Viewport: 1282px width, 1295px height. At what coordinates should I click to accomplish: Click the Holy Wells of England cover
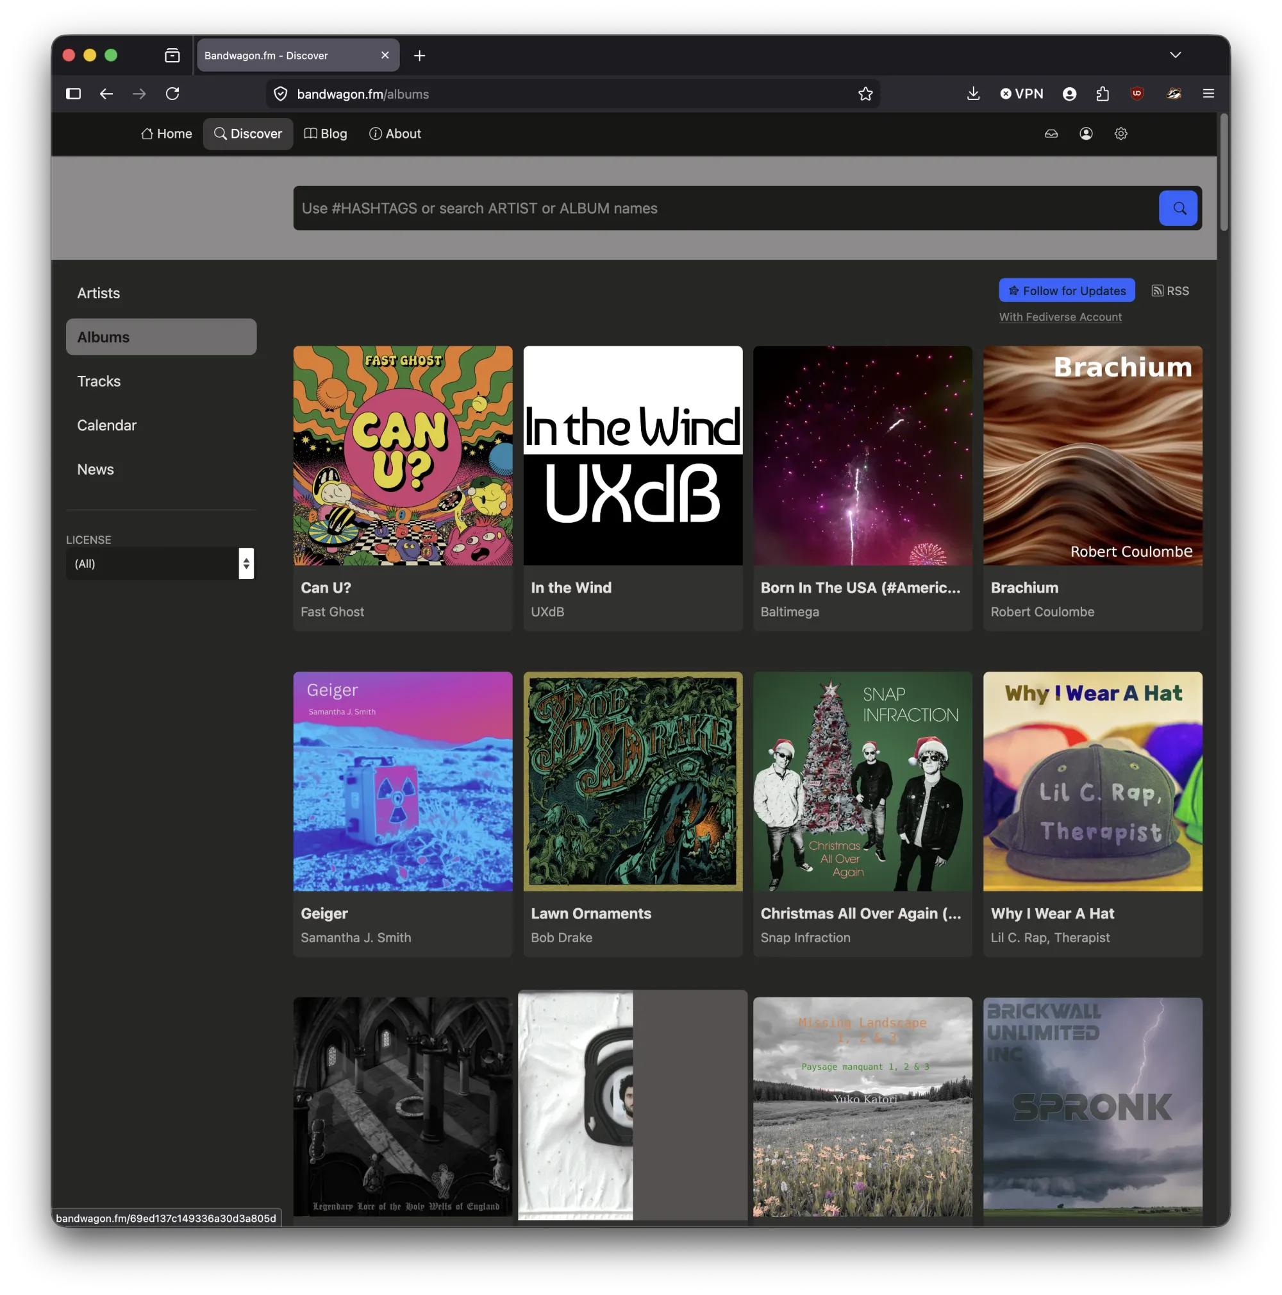pos(403,1106)
